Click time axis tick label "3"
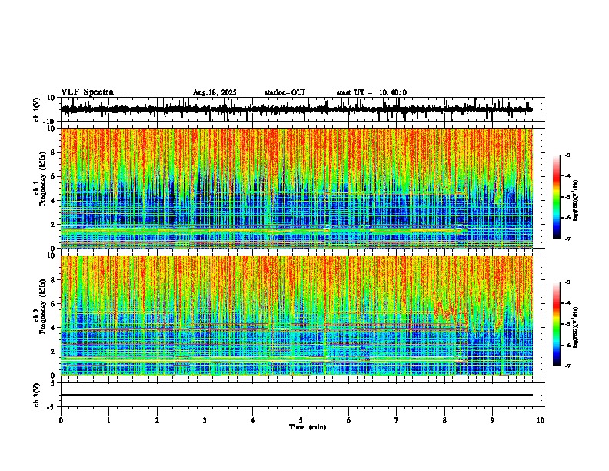 pos(205,419)
